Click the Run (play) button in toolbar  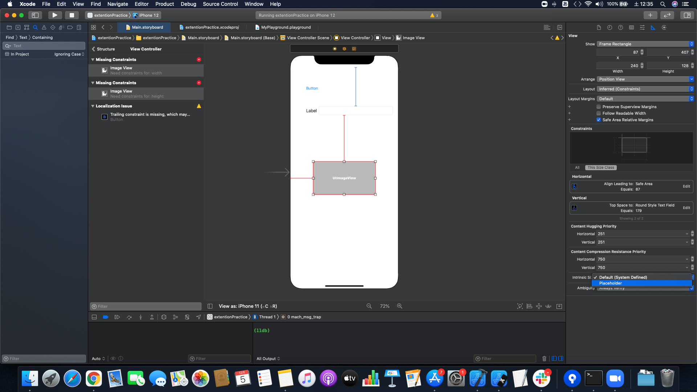click(x=54, y=15)
